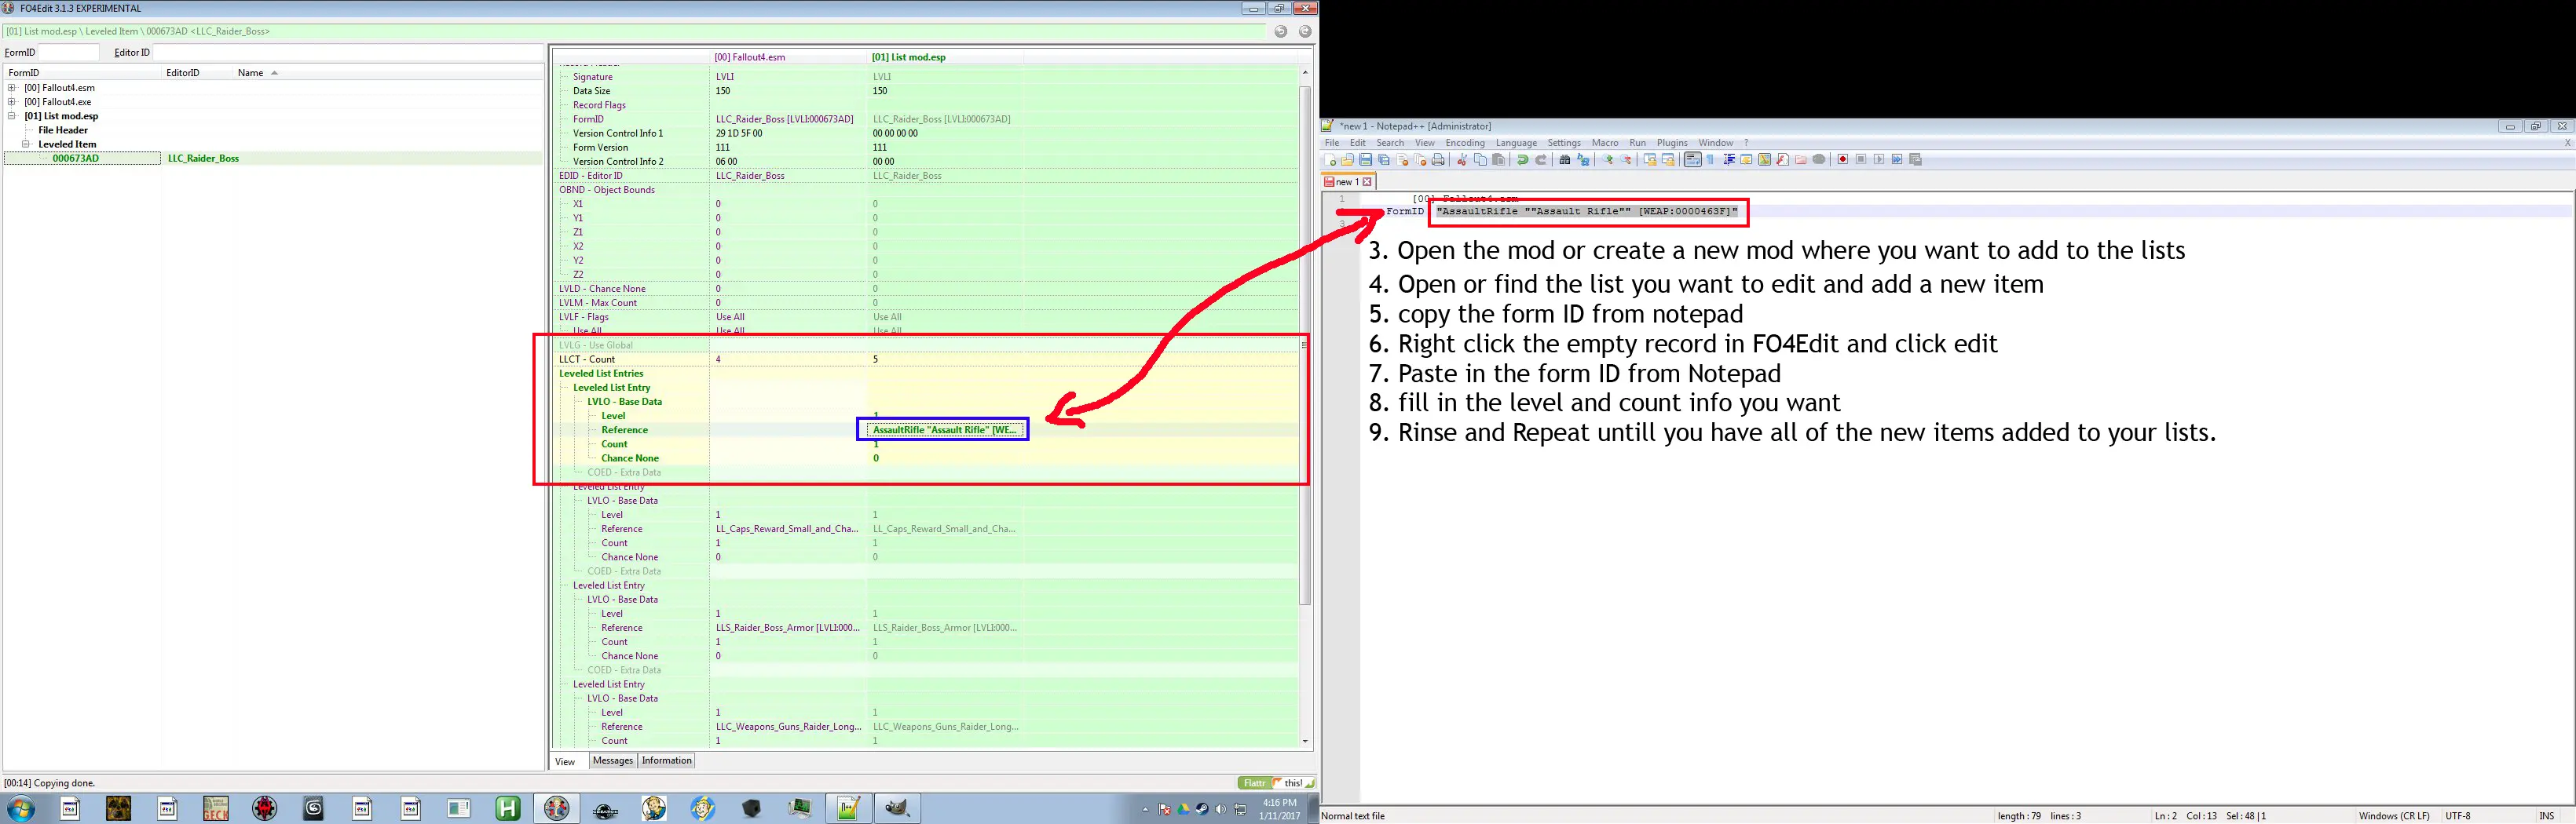Click Stop Recording macro icon
Viewport: 2576px width, 824px height.
[x=1861, y=160]
